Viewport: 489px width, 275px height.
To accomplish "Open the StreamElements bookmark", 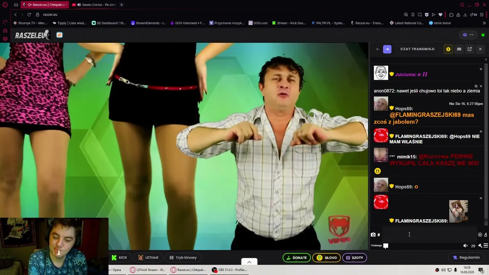I will point(148,23).
